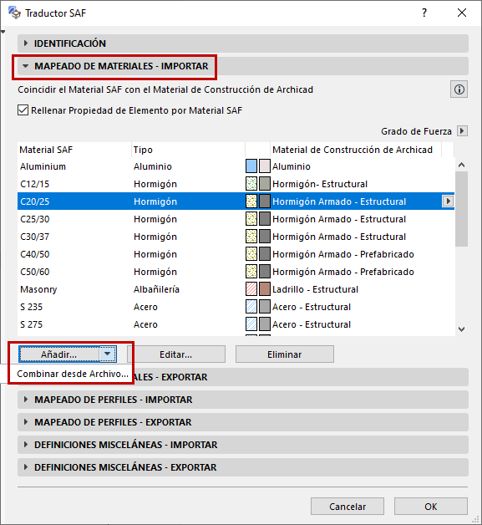Collapse MAPEADO DE MATERIALES - IMPORTAR section
Viewport: 482px width, 525px height.
coord(243,66)
